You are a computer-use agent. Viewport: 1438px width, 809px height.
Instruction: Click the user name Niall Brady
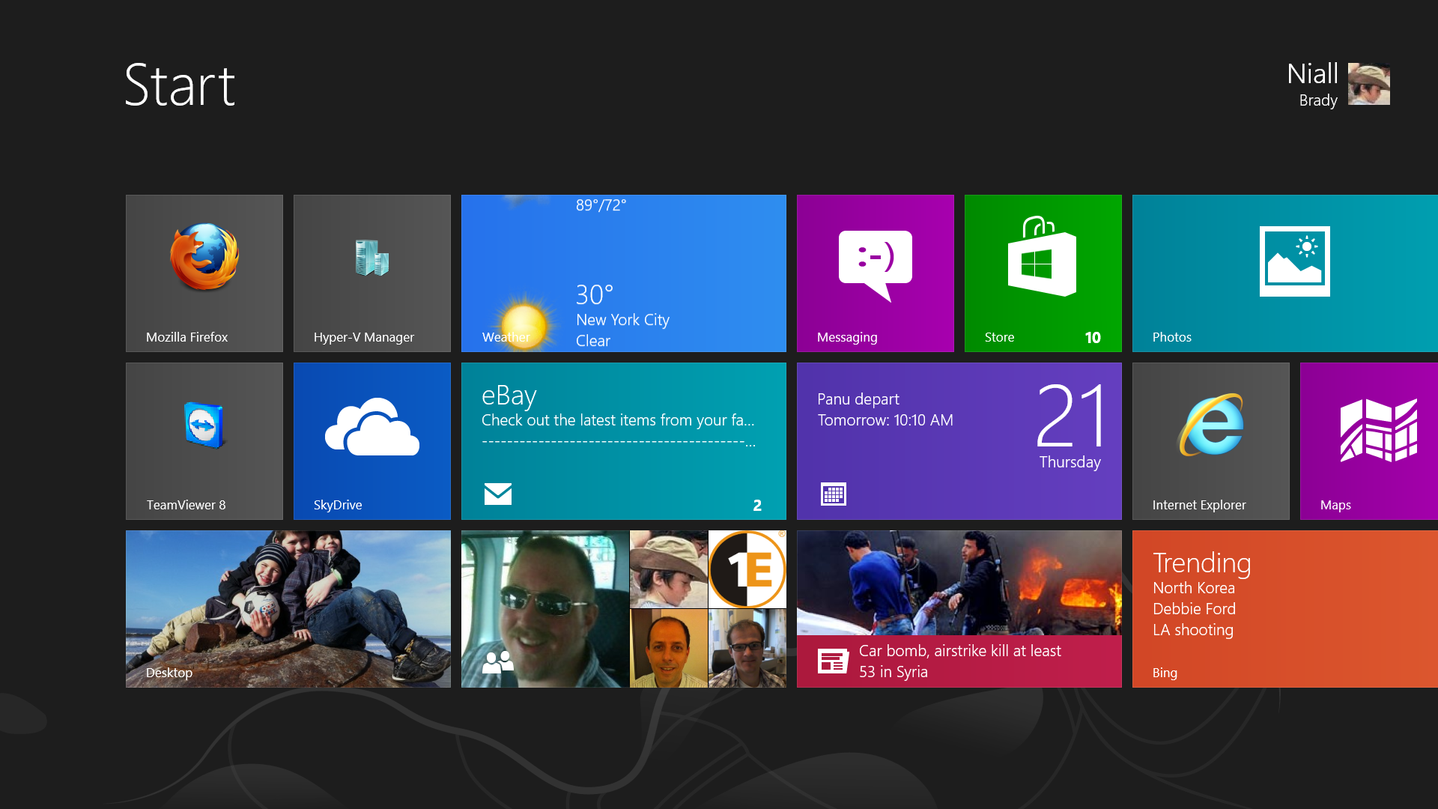[x=1312, y=85]
